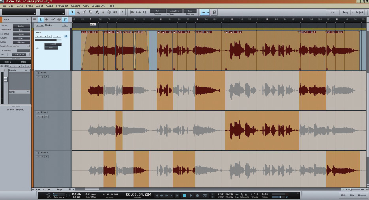Select the Split tool
This screenshot has height=200, width=369.
[84, 12]
